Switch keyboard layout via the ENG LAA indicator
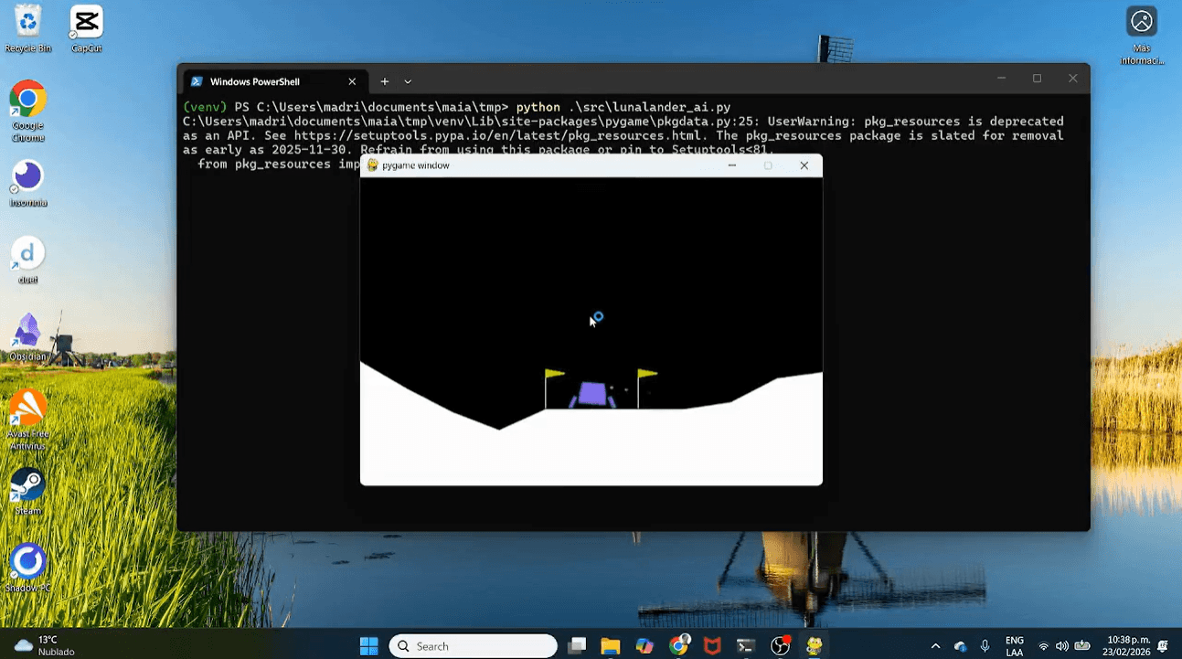Image resolution: width=1182 pixels, height=659 pixels. tap(1014, 645)
